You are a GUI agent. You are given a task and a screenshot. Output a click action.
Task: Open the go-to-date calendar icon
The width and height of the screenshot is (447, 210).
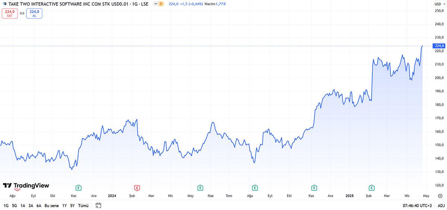98,205
